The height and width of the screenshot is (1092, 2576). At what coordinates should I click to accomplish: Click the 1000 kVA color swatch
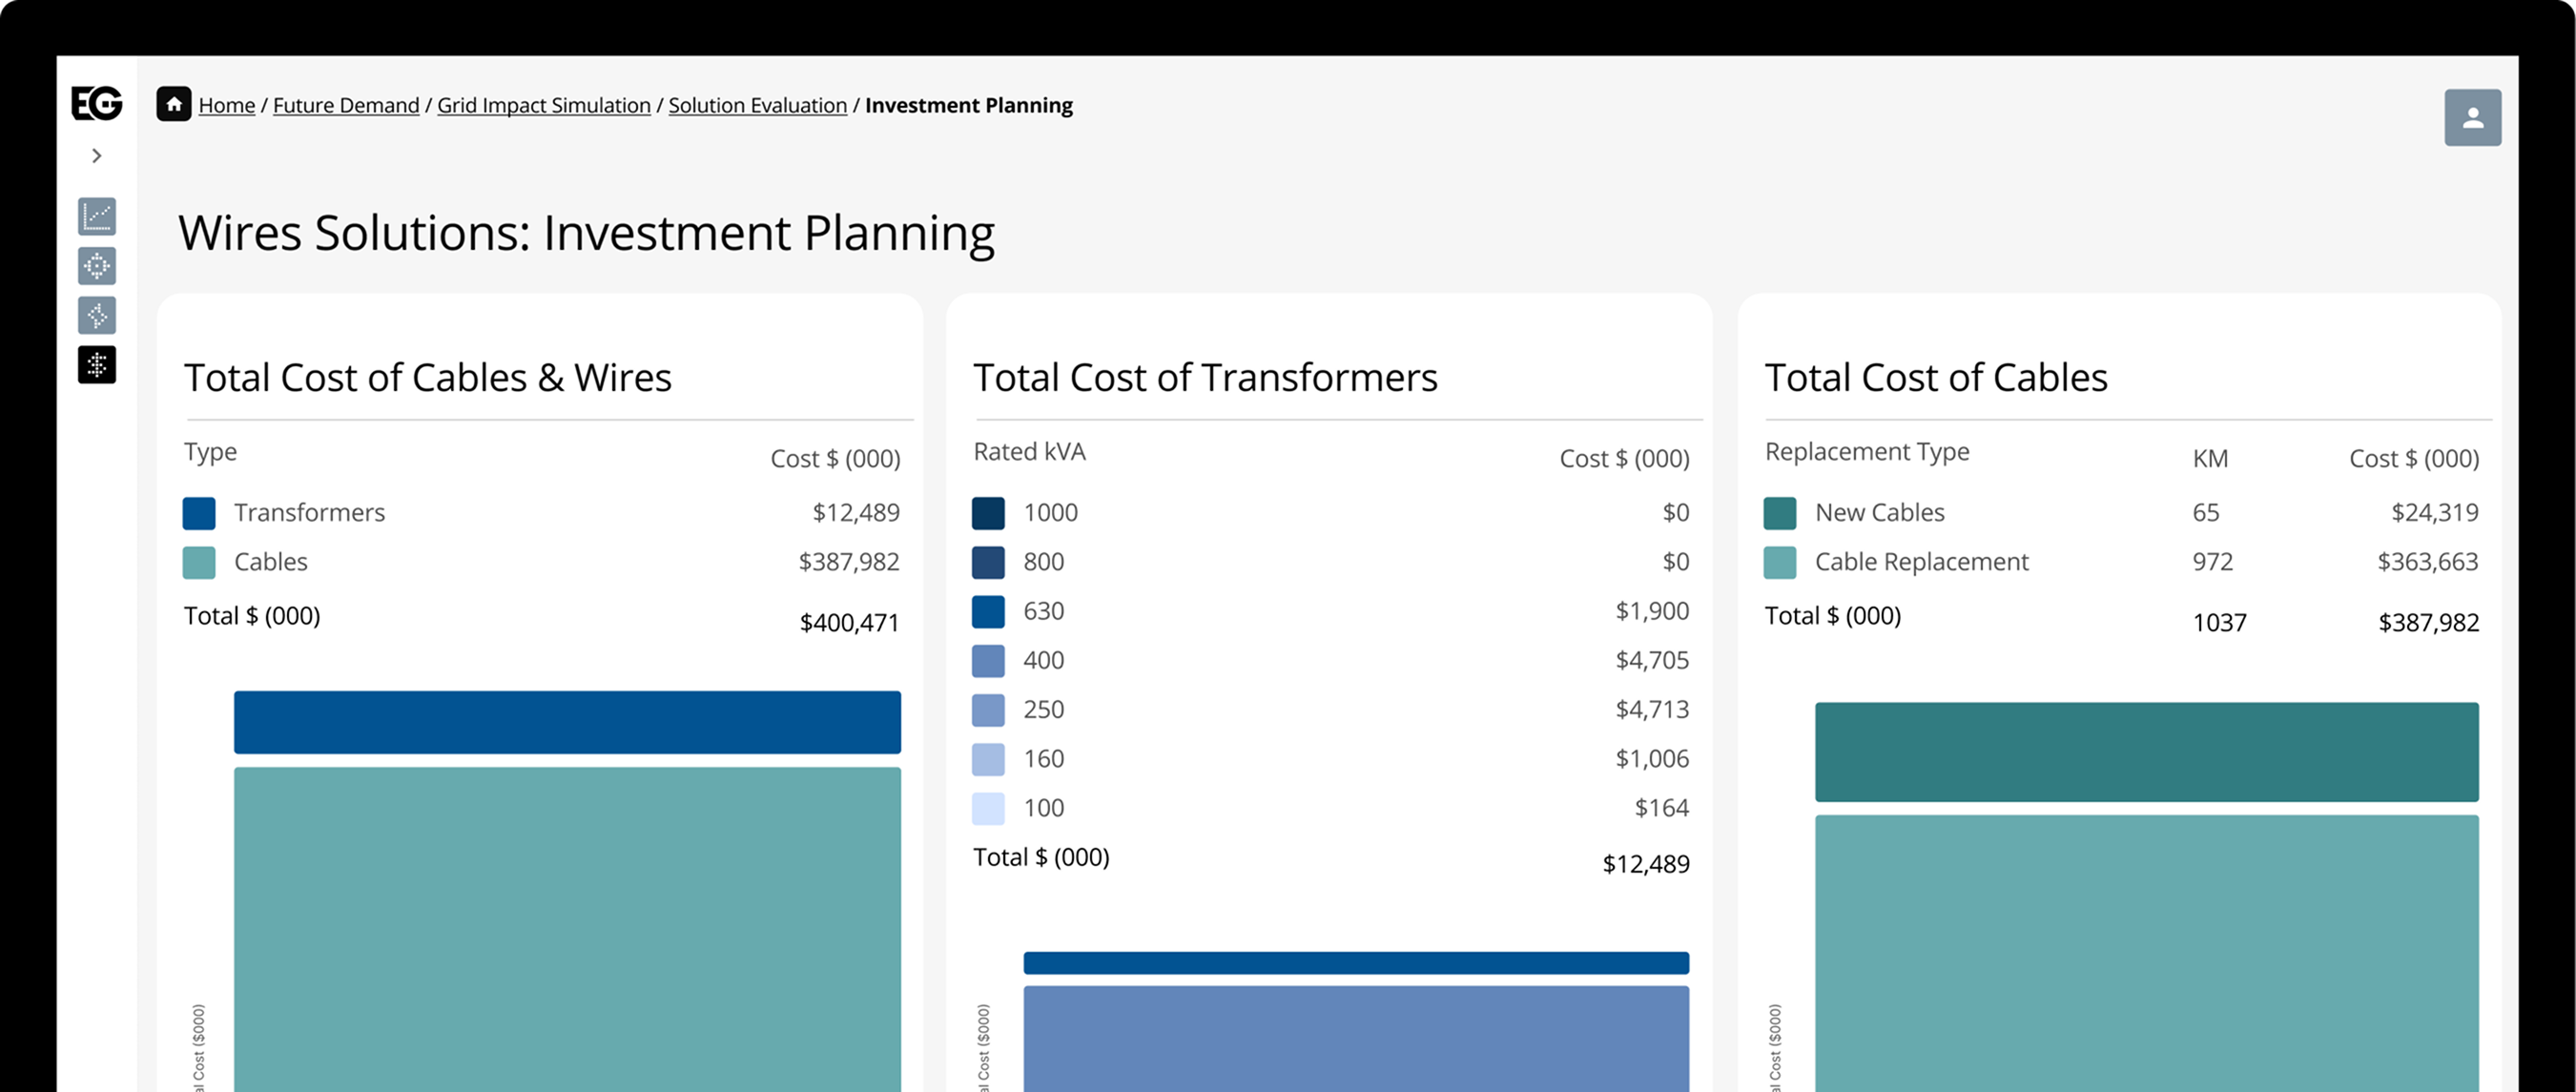coord(988,513)
